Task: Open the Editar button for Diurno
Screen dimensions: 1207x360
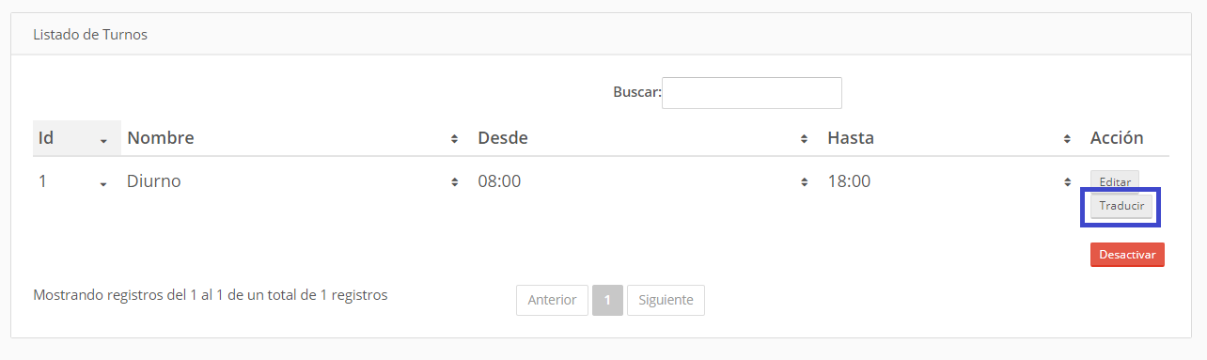Action: [1115, 181]
